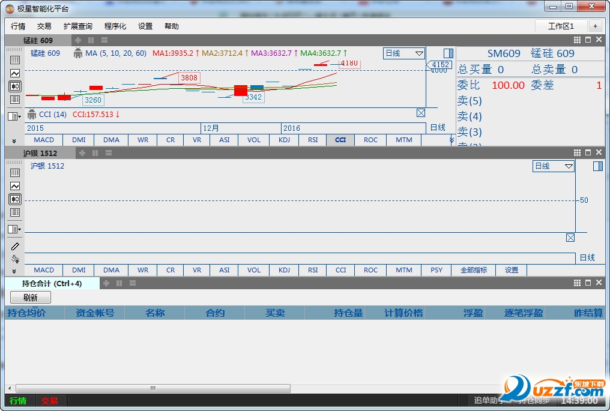
Task: Select the VOL indicator in the 沪银 chart
Action: [253, 270]
